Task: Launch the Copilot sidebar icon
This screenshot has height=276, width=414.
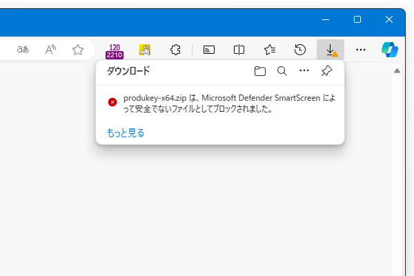Action: pos(390,50)
